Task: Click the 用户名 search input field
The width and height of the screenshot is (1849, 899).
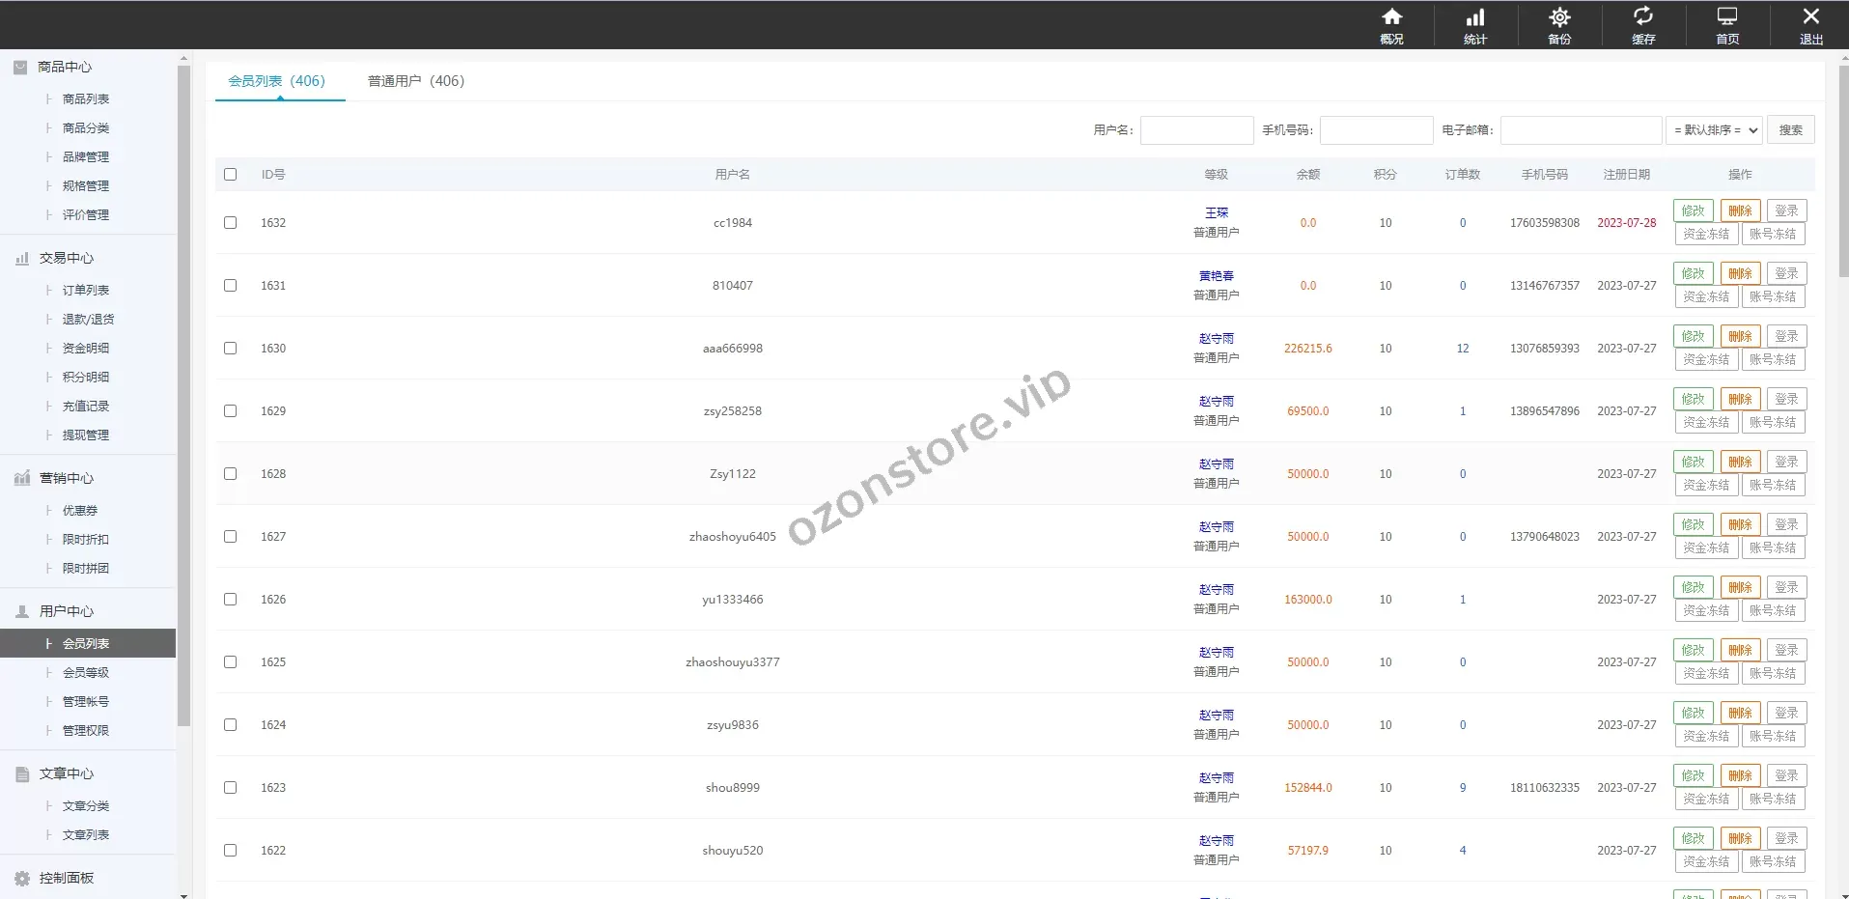Action: point(1196,130)
